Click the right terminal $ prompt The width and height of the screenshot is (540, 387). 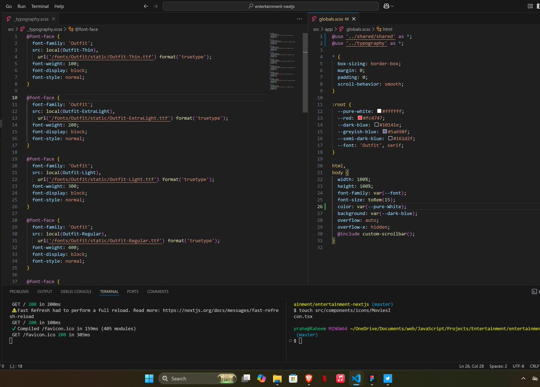(x=295, y=341)
